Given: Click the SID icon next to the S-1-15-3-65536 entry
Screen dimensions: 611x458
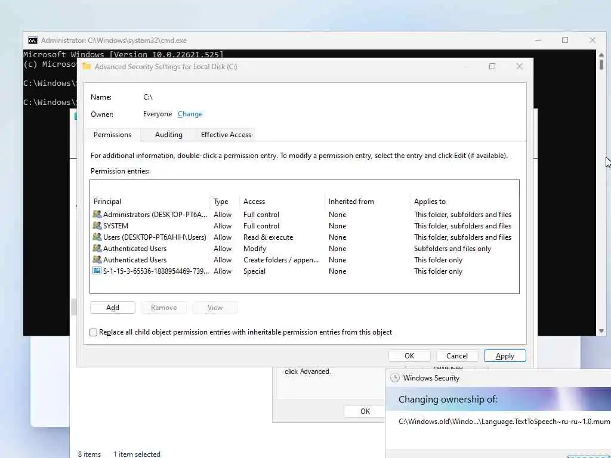Looking at the screenshot, I should [x=97, y=271].
